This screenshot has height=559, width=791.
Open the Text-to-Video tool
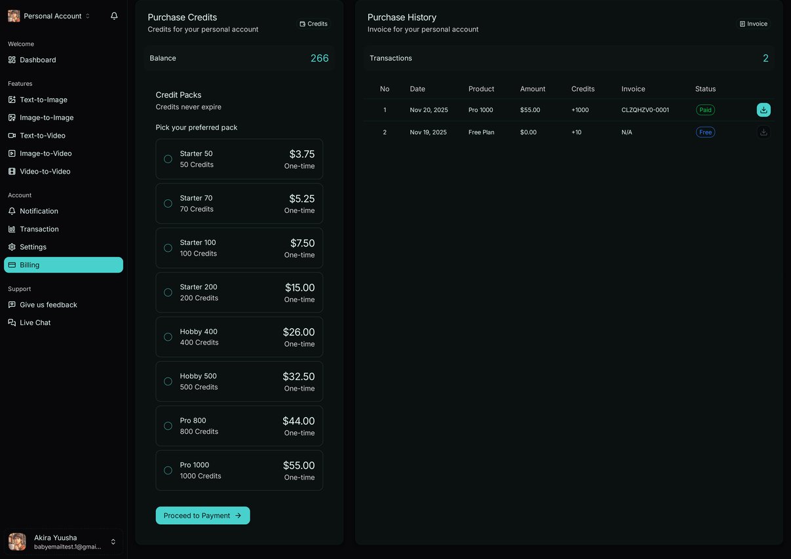[x=42, y=135]
